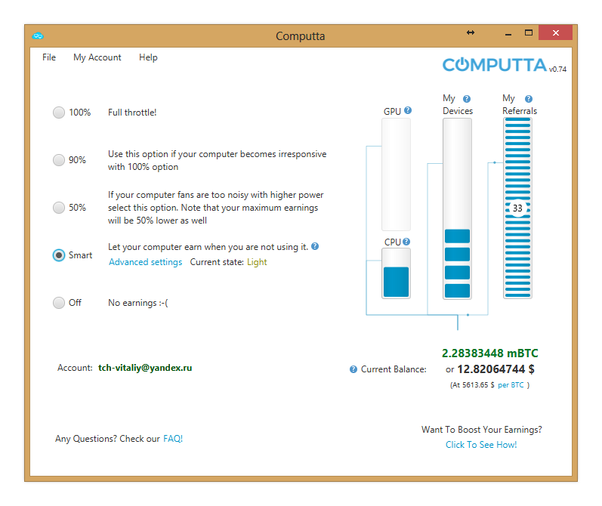Click the My Referrals help icon
This screenshot has width=602, height=506.
[x=529, y=99]
